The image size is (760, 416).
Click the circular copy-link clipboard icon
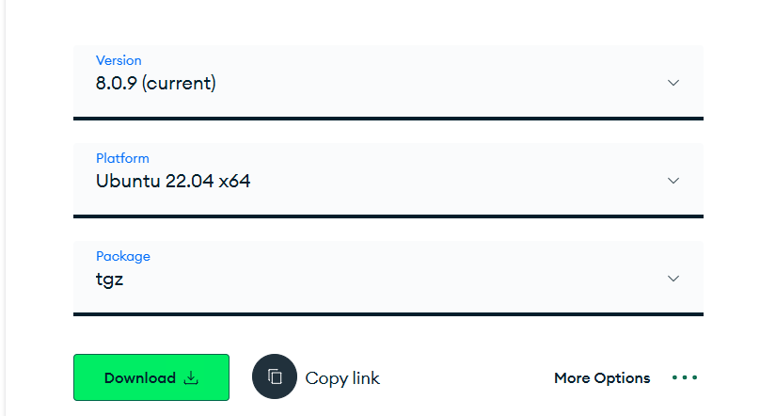pos(275,376)
